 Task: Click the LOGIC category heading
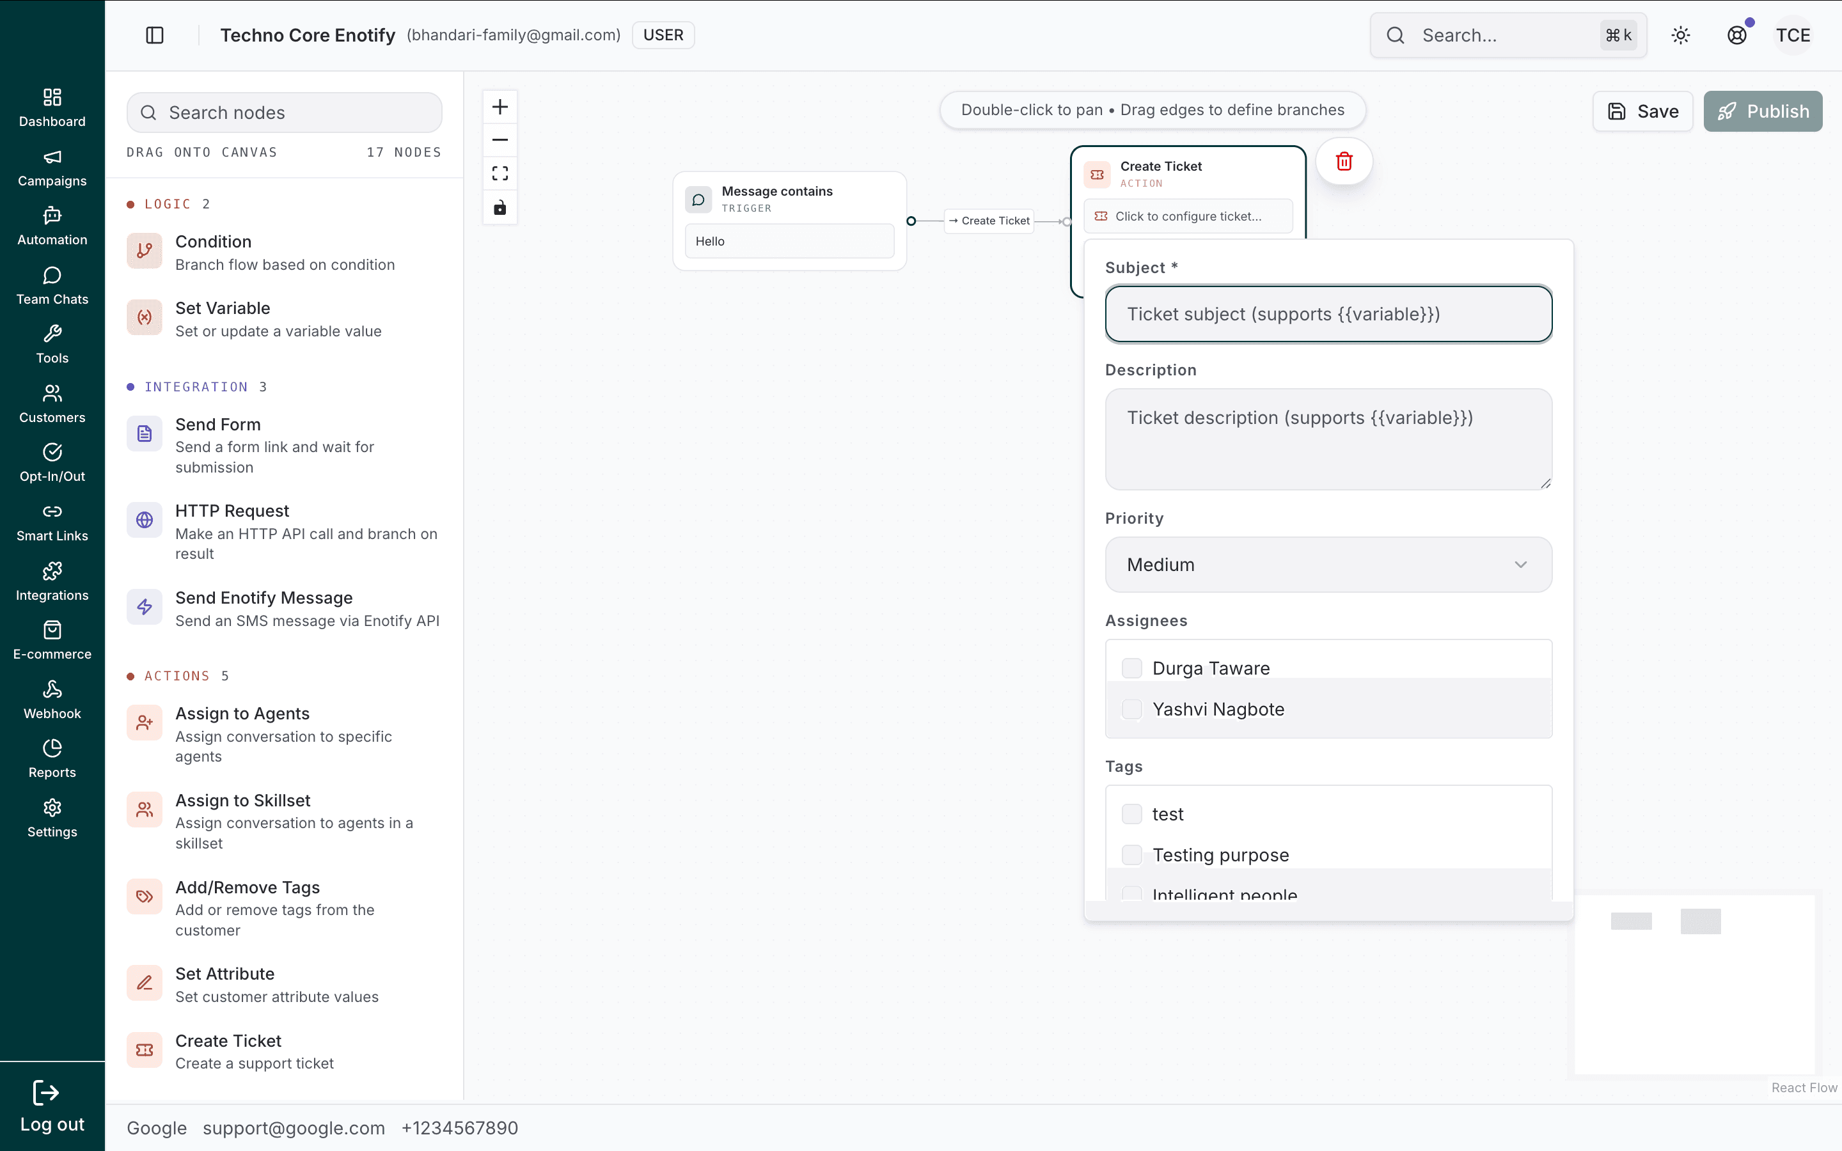(168, 204)
